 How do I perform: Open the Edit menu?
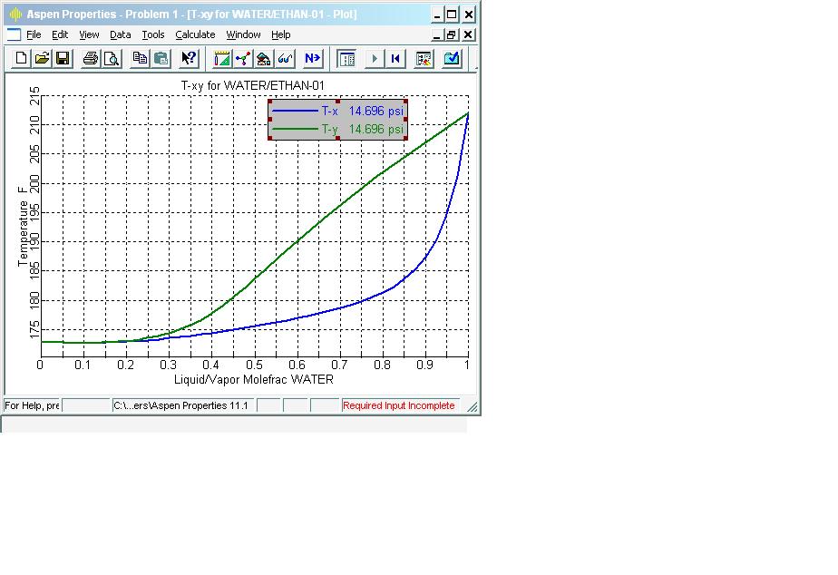coord(60,34)
